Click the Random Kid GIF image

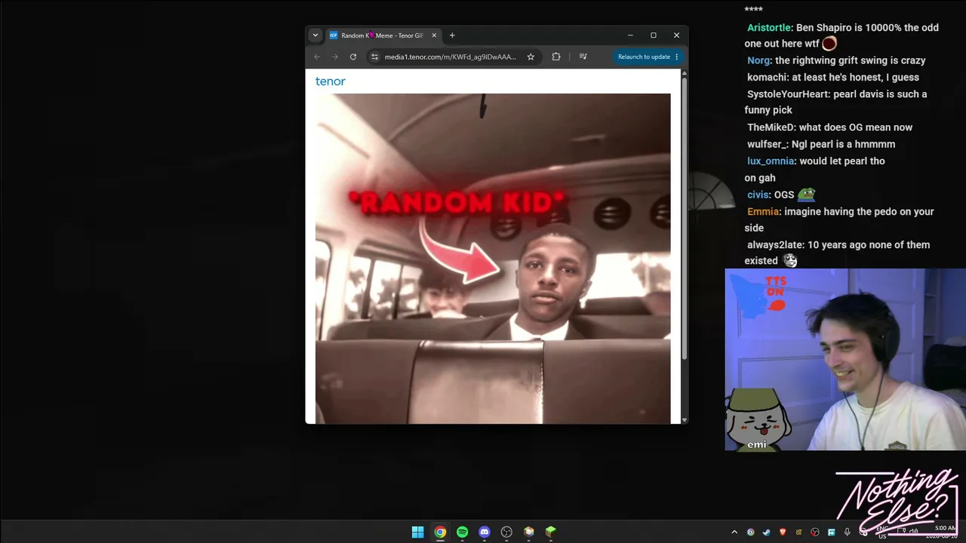coord(493,259)
